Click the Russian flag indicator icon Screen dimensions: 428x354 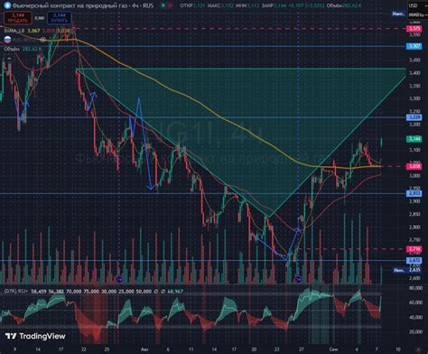7,40
